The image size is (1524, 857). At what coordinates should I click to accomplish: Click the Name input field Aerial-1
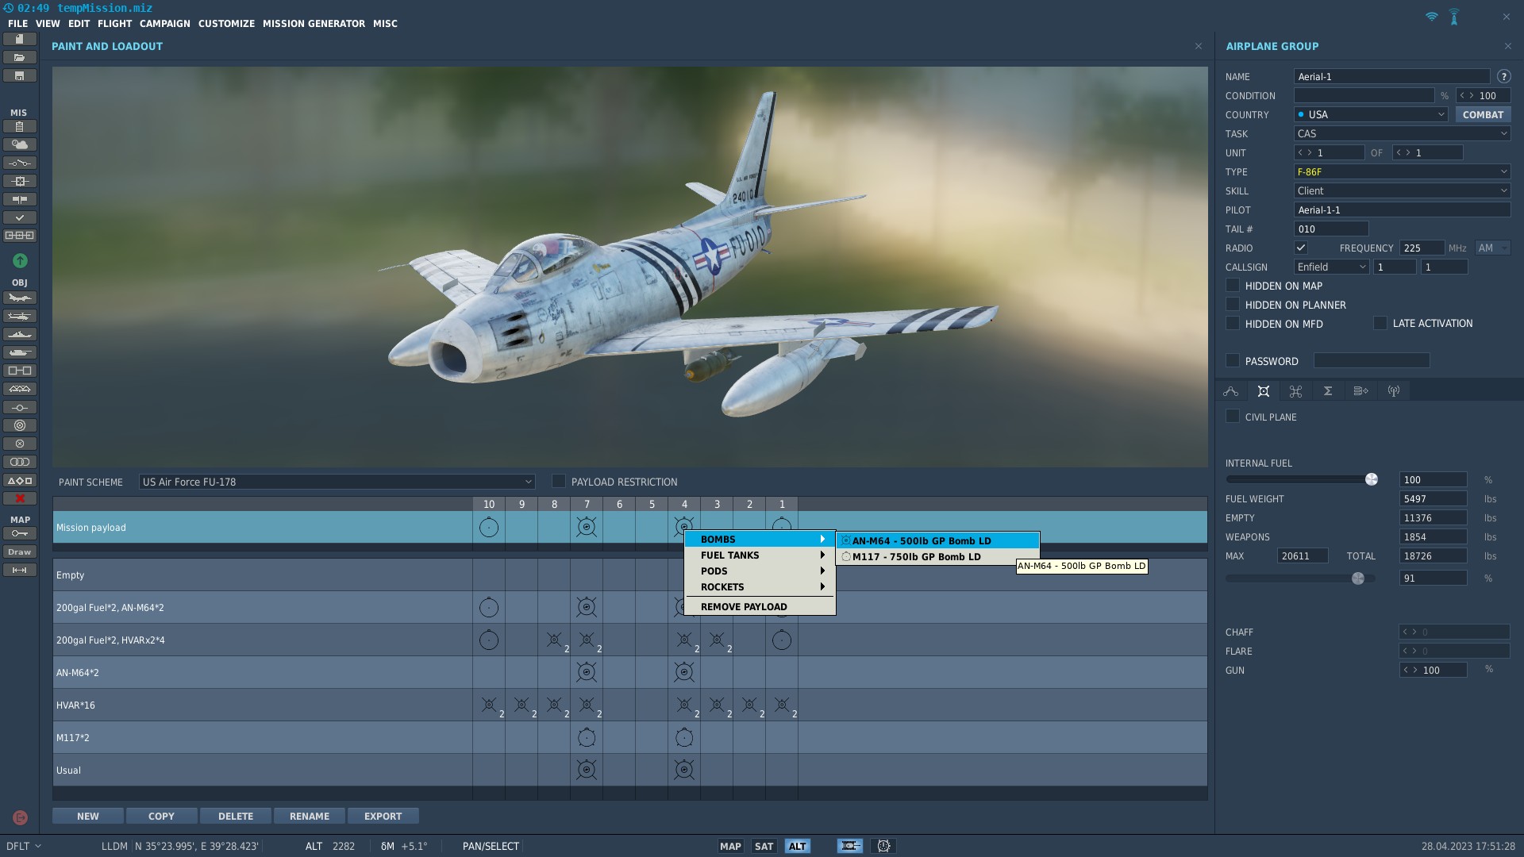1392,77
